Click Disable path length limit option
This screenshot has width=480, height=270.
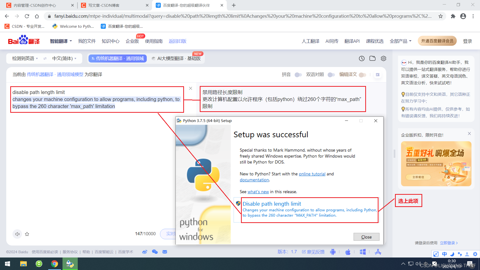pos(306,209)
